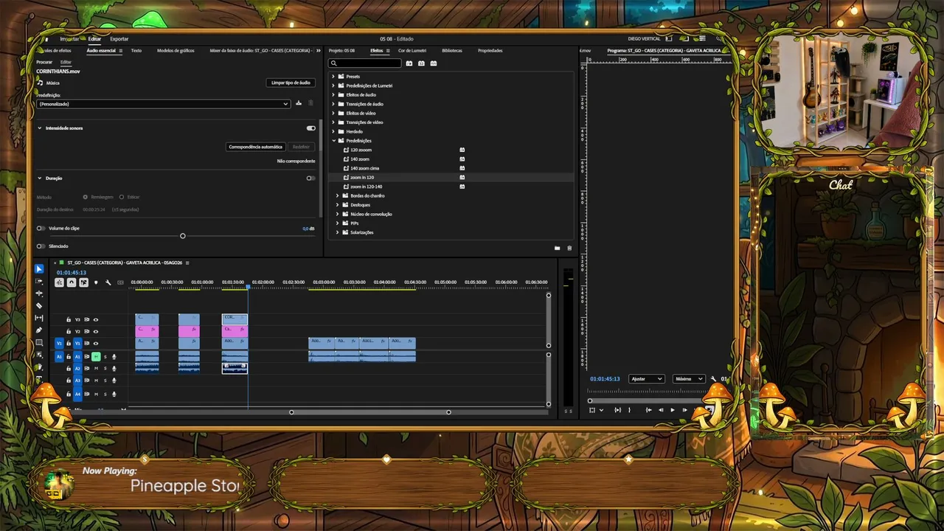Image resolution: width=944 pixels, height=531 pixels.
Task: Switch to Procurar in Essential Sound
Action: (x=44, y=62)
